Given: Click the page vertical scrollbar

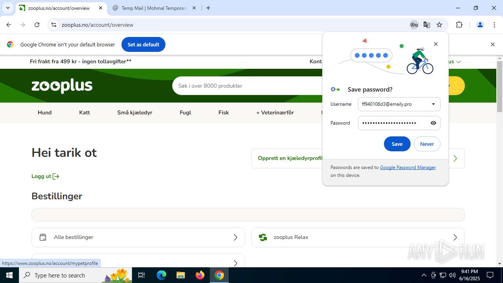Looking at the screenshot, I should tap(499, 86).
